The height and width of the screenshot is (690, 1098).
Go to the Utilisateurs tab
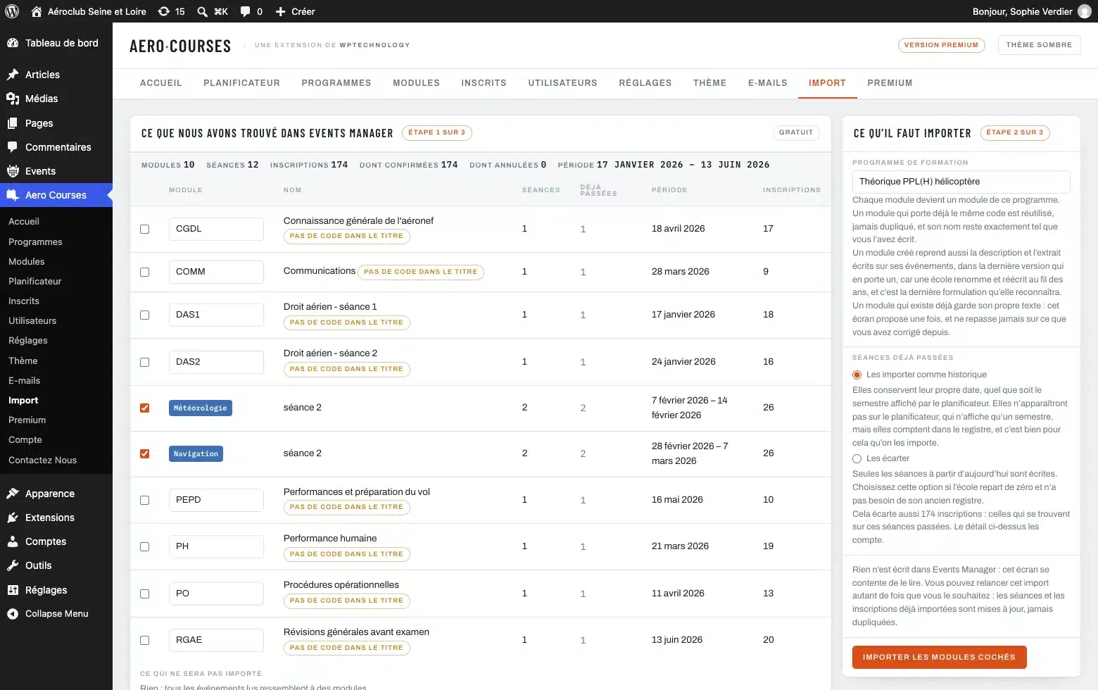click(562, 83)
